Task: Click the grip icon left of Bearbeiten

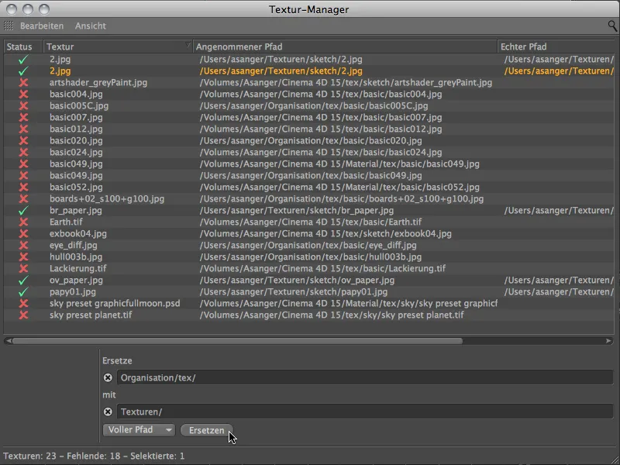Action: 9,26
